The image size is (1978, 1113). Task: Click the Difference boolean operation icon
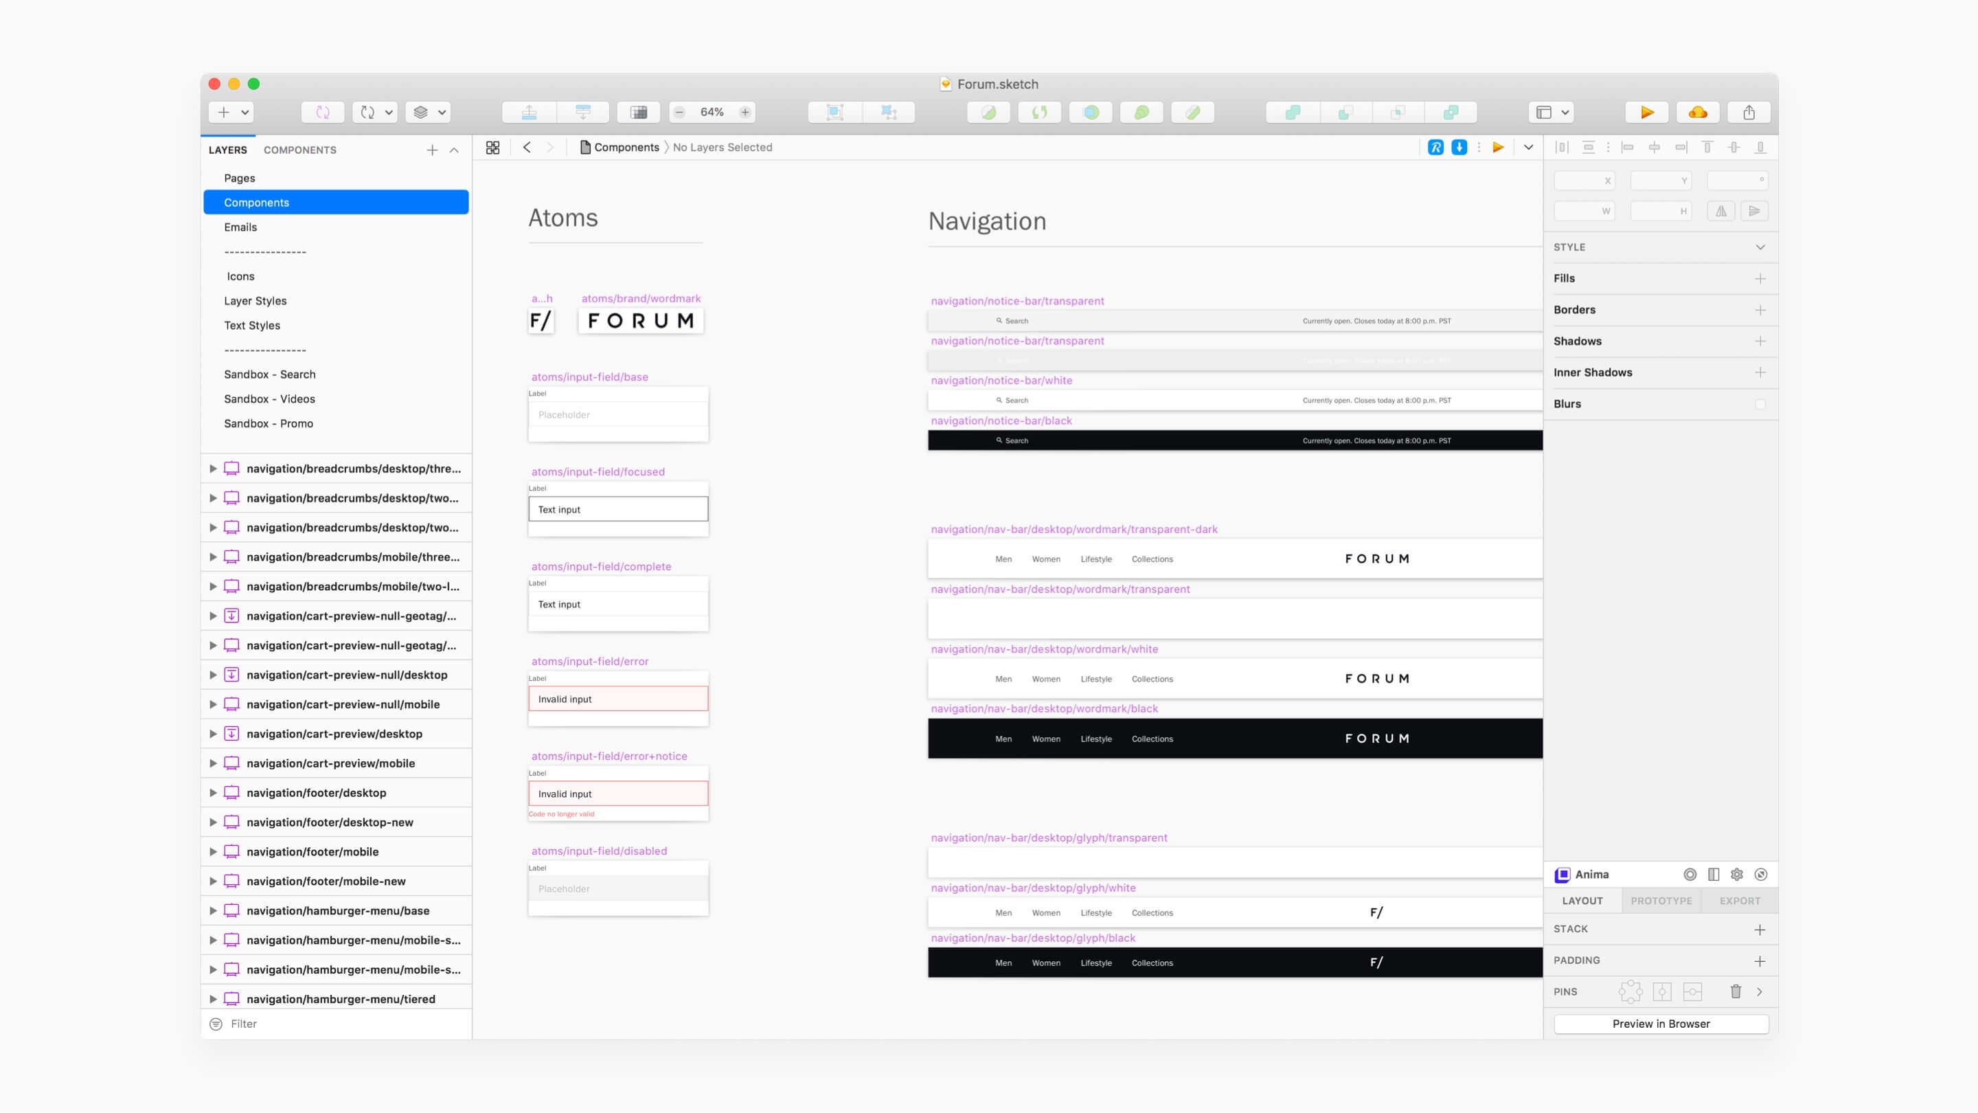coord(1451,112)
